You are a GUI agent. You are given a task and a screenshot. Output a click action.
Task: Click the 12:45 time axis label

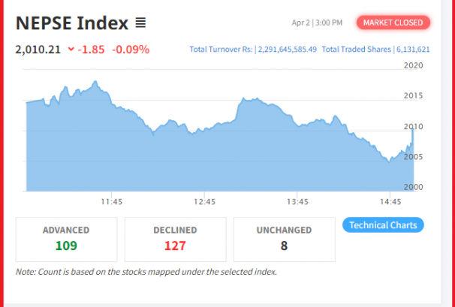pyautogui.click(x=204, y=201)
